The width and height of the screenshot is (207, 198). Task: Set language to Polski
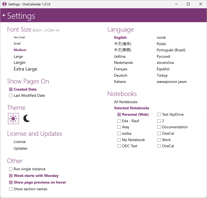(x=161, y=44)
